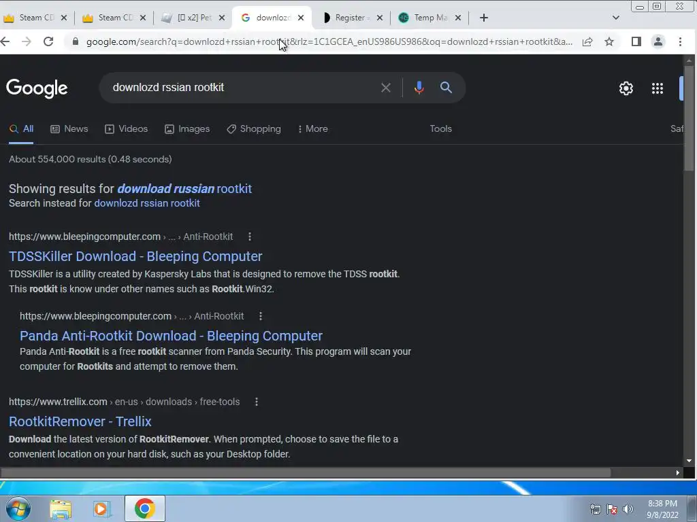
Task: Go forward using the browser forward arrow
Action: coord(27,41)
